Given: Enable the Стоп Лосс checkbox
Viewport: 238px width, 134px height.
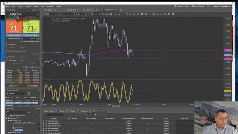Looking at the screenshot, I should point(7,57).
